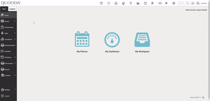Click the Settings gear icon in sidebar
Viewport: 210px width, 101px height.
tap(2, 90)
